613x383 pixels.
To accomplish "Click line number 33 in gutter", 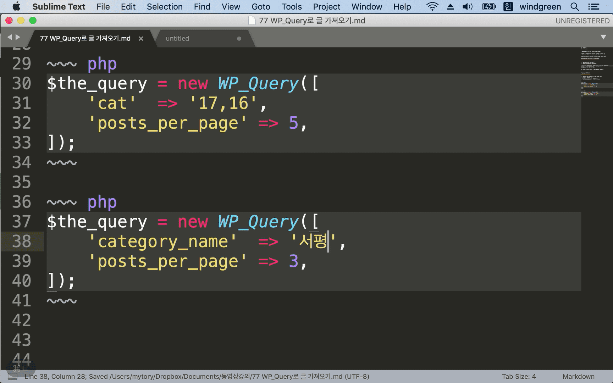I will coord(22,143).
